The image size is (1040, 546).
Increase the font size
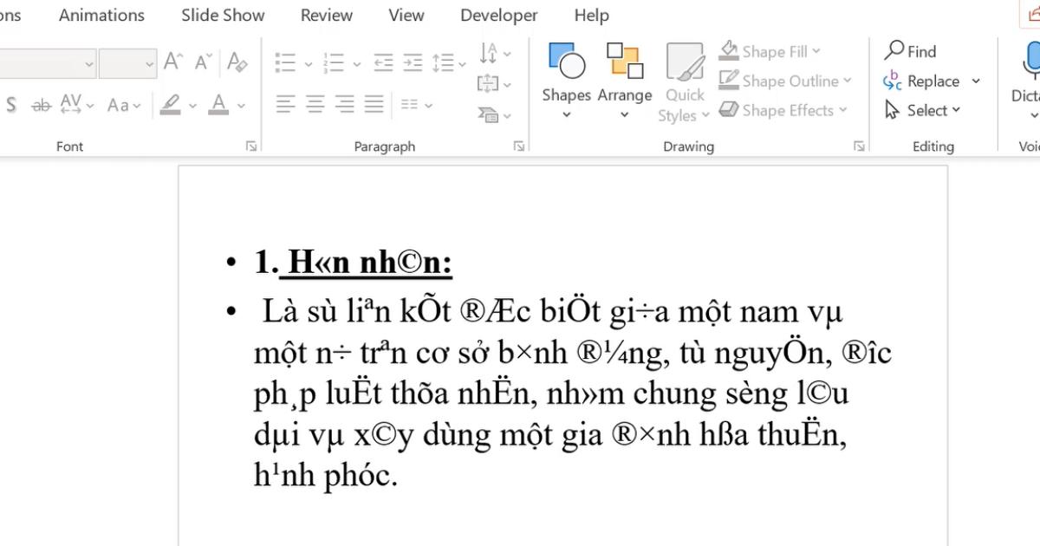(174, 62)
